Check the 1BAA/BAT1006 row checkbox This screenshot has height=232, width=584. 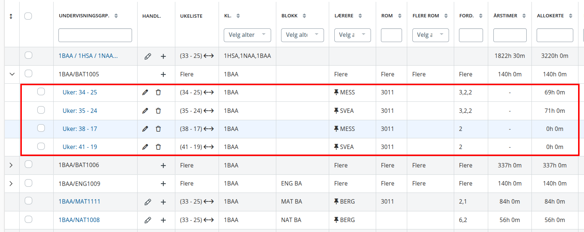point(28,165)
